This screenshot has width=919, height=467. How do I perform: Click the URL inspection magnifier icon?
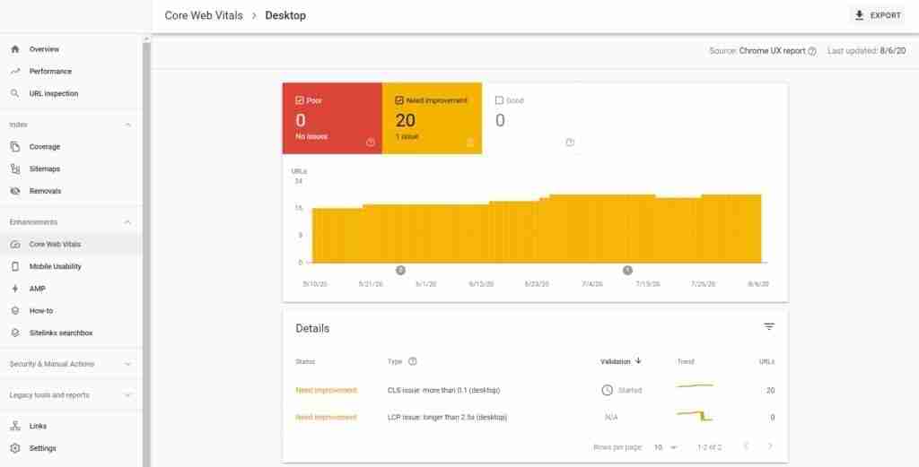[15, 93]
